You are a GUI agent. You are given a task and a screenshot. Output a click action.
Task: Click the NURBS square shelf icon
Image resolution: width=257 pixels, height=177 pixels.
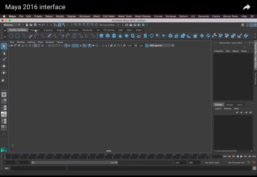[x=17, y=36]
